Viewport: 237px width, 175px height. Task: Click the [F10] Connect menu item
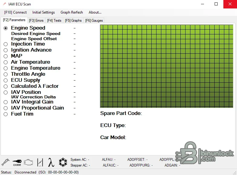click(x=15, y=12)
